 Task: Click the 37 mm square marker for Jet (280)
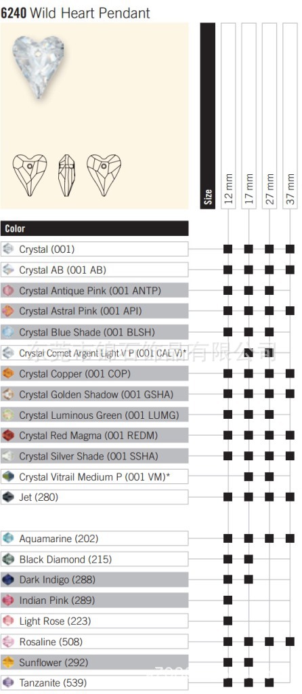(x=290, y=497)
